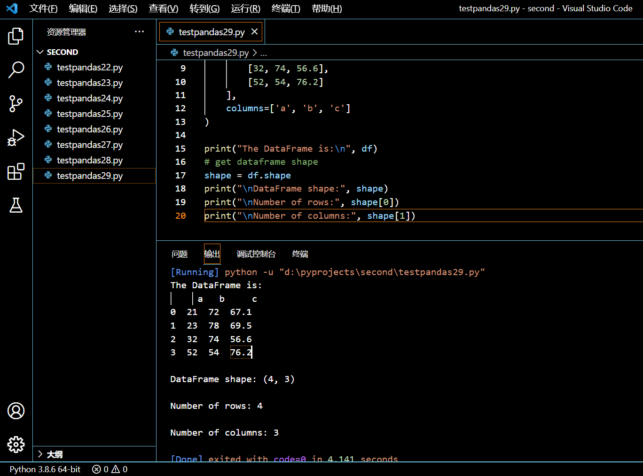This screenshot has width=643, height=476.
Task: Open testpandas27.py in the explorer
Action: coord(94,145)
